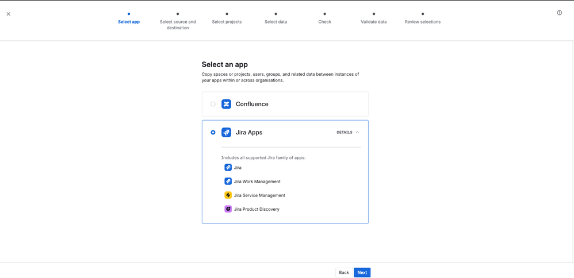
Task: Open the help question mark icon
Action: pyautogui.click(x=560, y=13)
